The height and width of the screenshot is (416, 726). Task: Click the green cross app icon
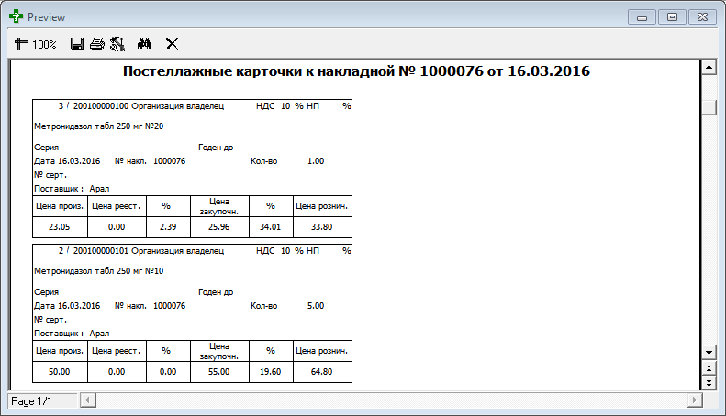16,16
